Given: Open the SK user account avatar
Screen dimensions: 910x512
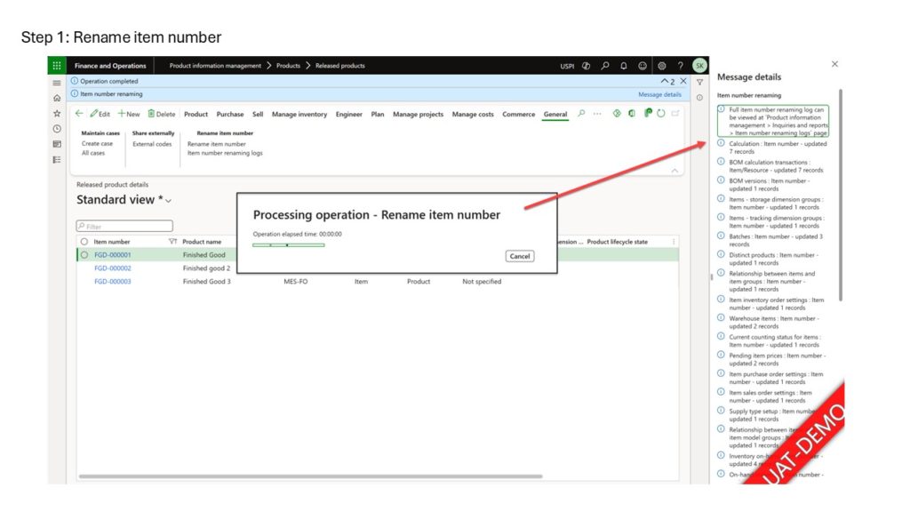Looking at the screenshot, I should (x=699, y=66).
